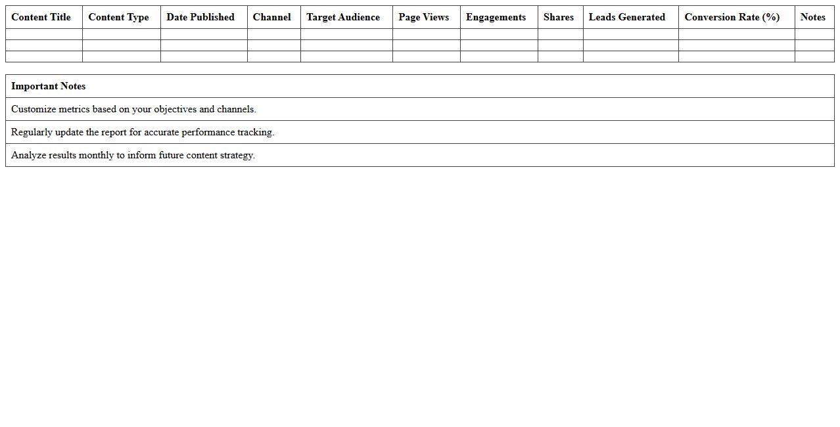Click the Content Title column header
The height and width of the screenshot is (427, 840).
(x=41, y=17)
